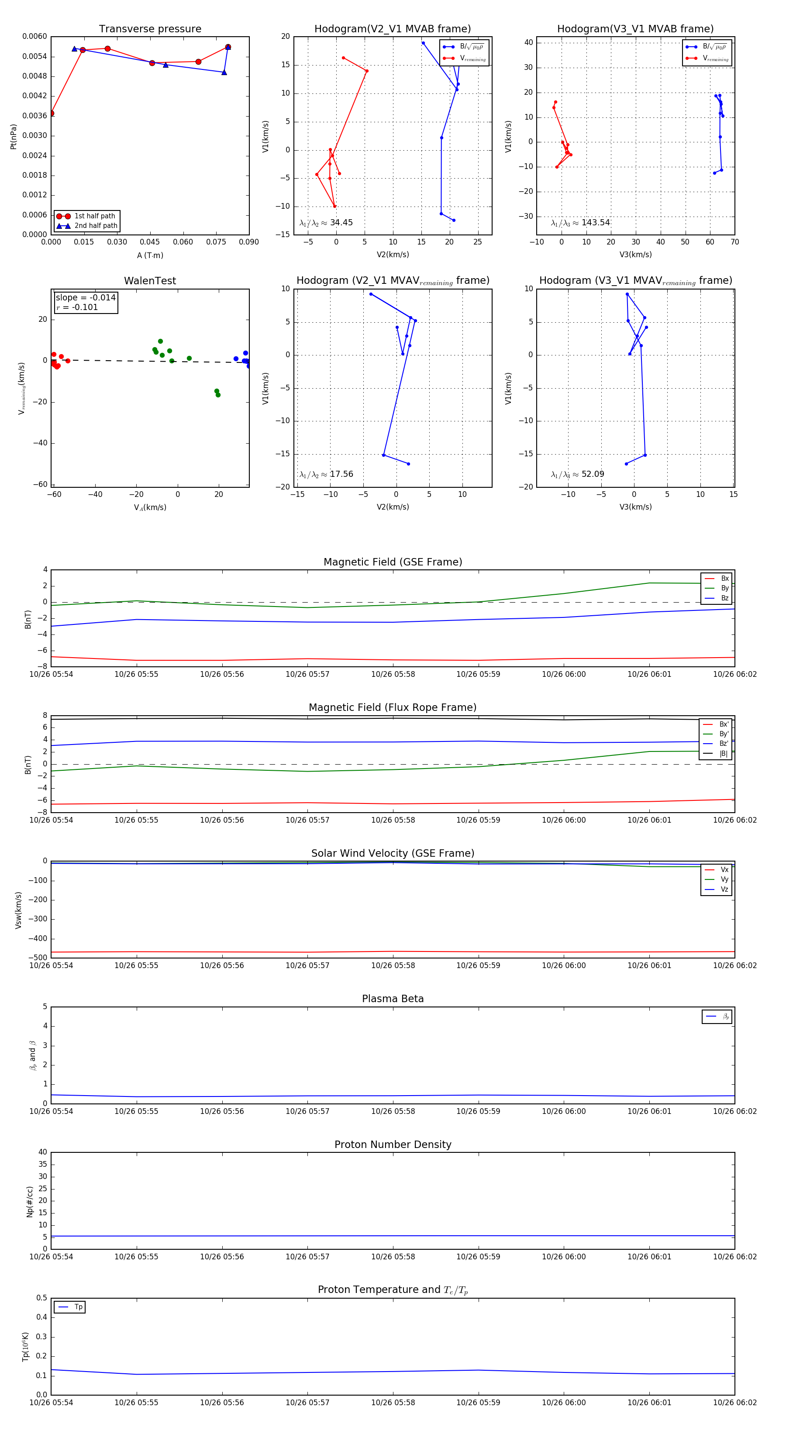
Task: Click the eigenvalue ratio value 52.09
Action: [x=593, y=474]
